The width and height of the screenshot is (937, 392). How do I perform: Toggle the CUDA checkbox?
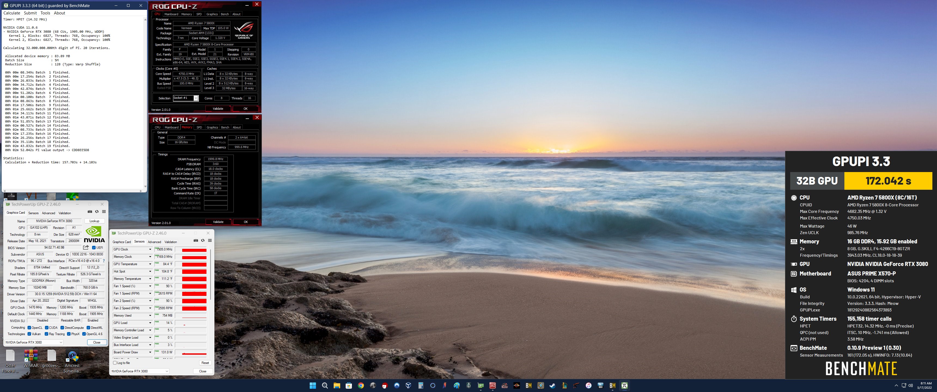[x=47, y=328]
